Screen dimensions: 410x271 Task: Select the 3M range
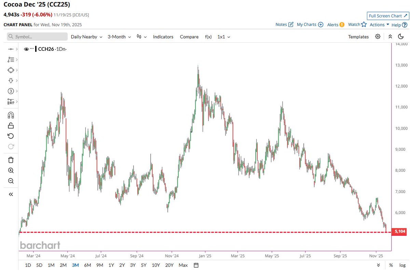click(75, 265)
